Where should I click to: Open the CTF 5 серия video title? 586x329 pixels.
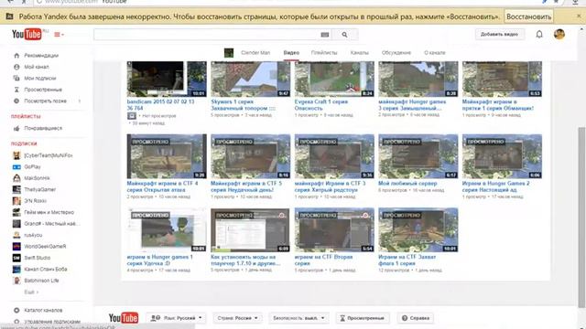click(x=246, y=186)
